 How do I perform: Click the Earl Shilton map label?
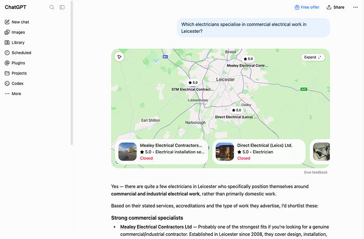coord(150,120)
